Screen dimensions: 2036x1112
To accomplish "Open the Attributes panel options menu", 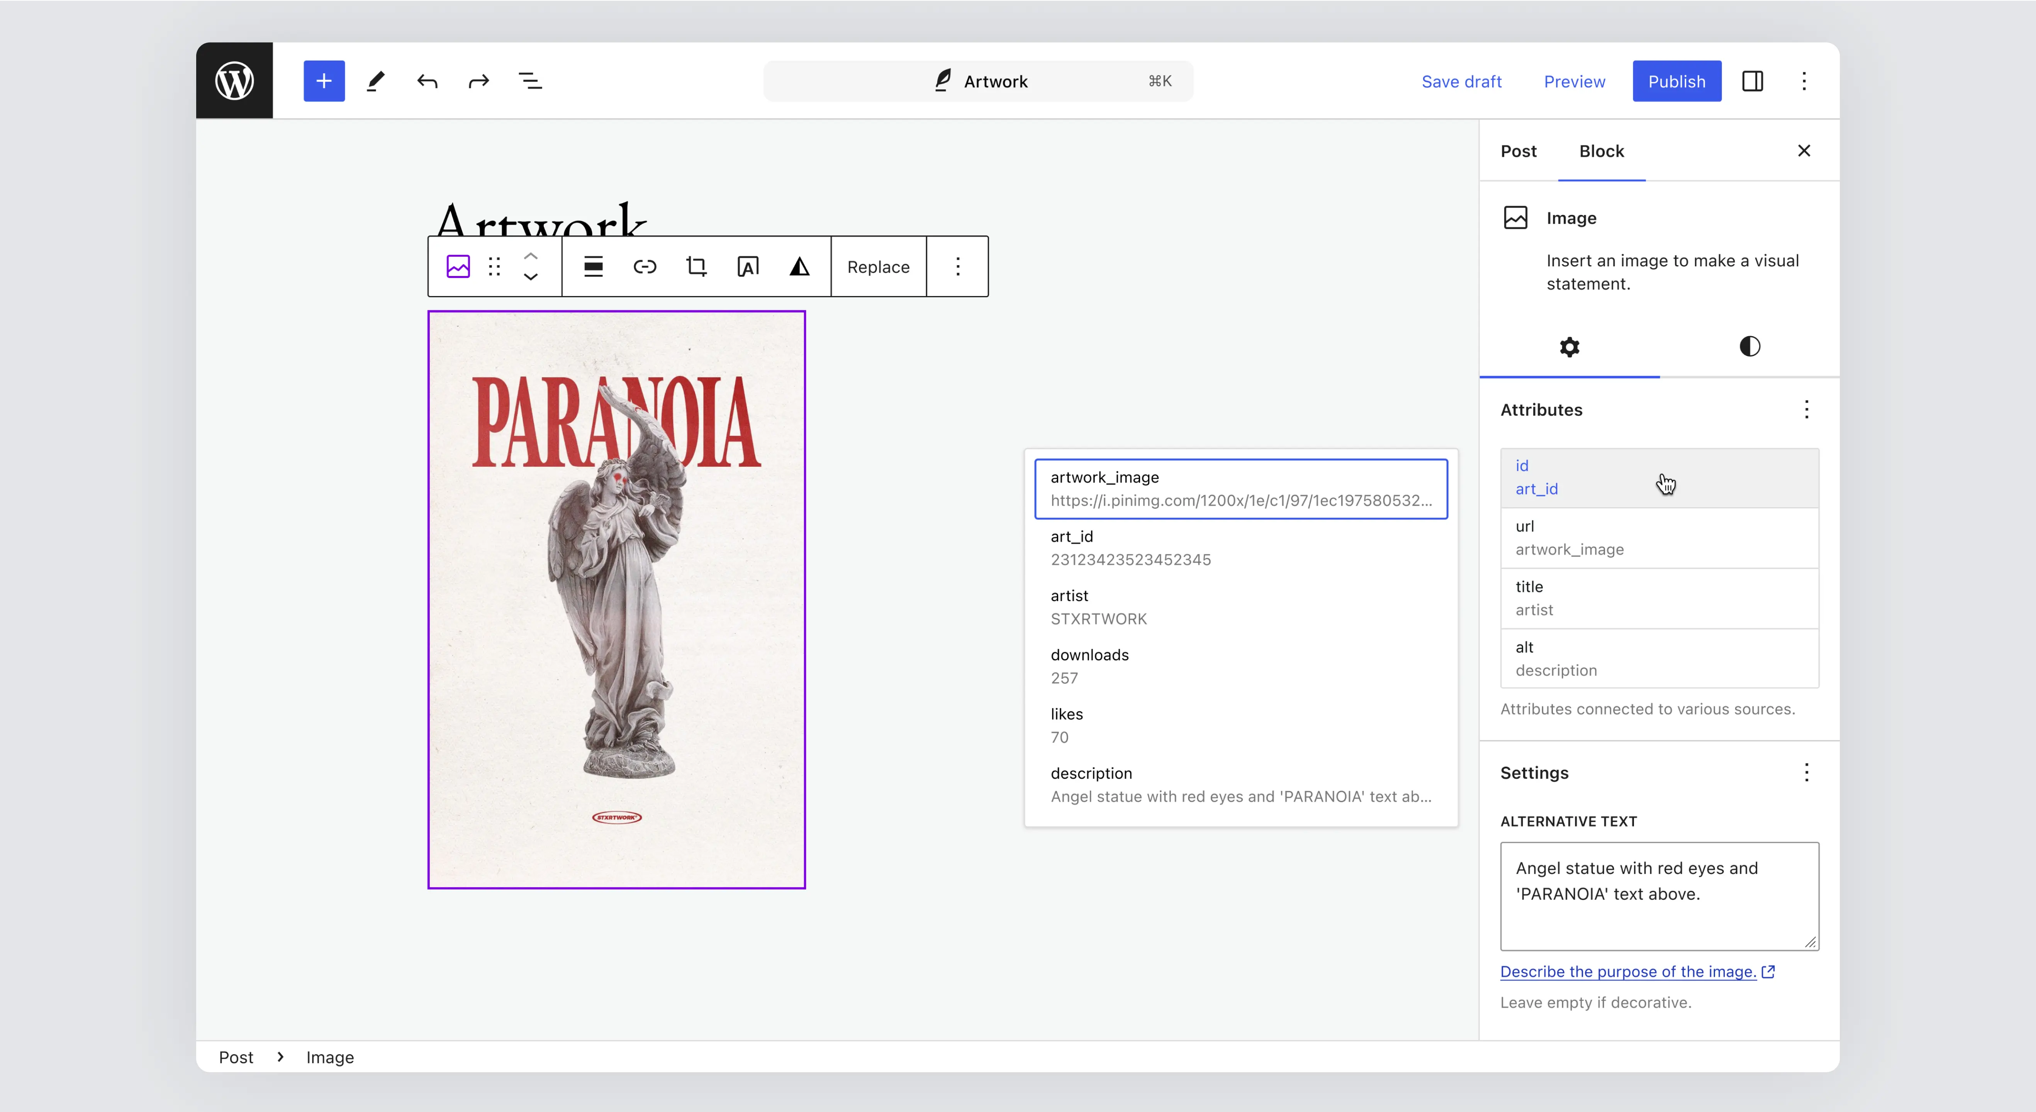I will (x=1807, y=409).
